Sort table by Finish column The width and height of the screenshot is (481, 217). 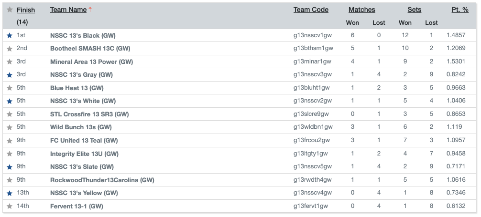26,10
